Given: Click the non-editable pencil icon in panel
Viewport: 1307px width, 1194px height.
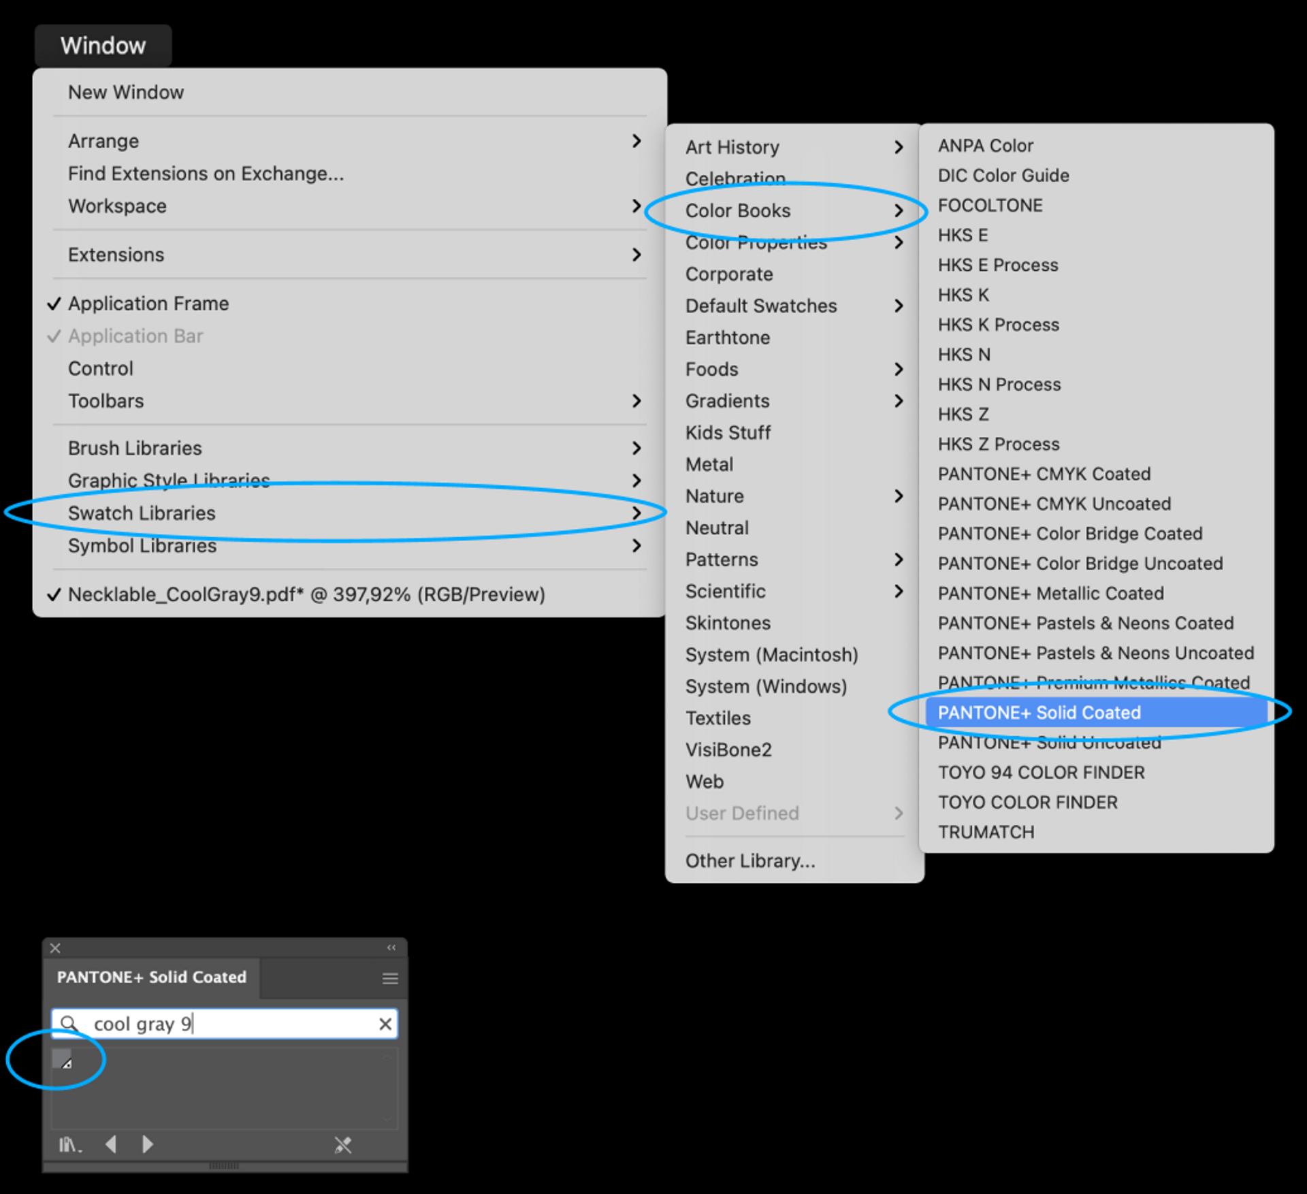Looking at the screenshot, I should click(342, 1145).
